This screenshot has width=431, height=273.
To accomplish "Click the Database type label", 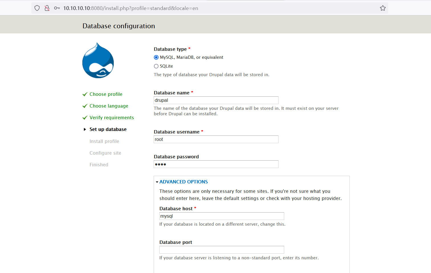I will tap(170, 49).
